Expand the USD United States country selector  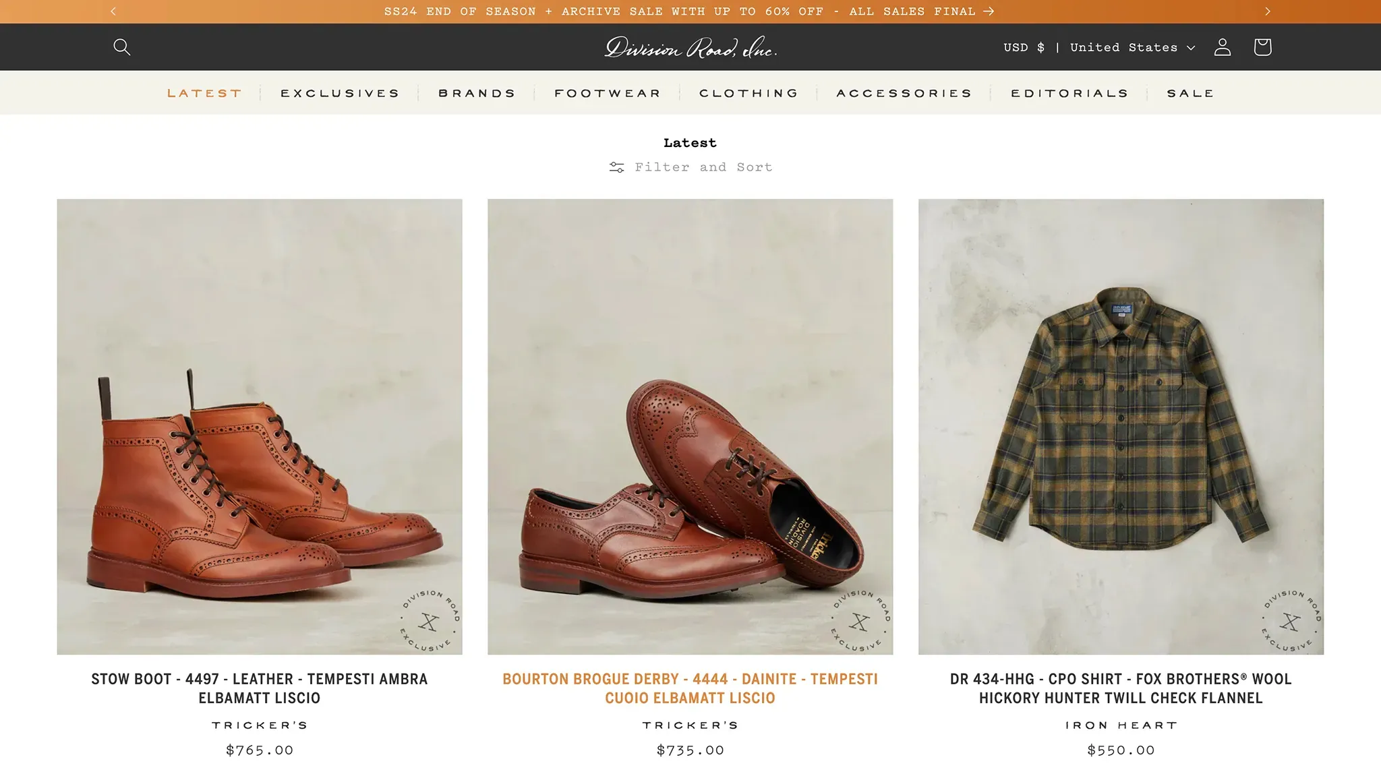pos(1099,47)
